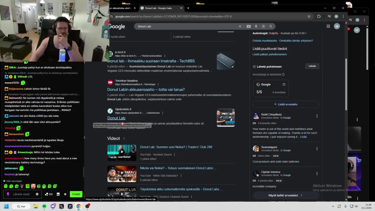Open Windows taskbar Hae search box

click(x=21, y=206)
